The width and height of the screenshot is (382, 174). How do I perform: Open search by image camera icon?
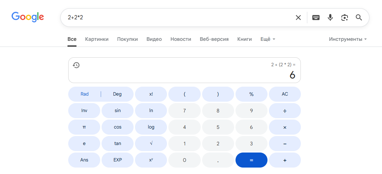tap(345, 18)
